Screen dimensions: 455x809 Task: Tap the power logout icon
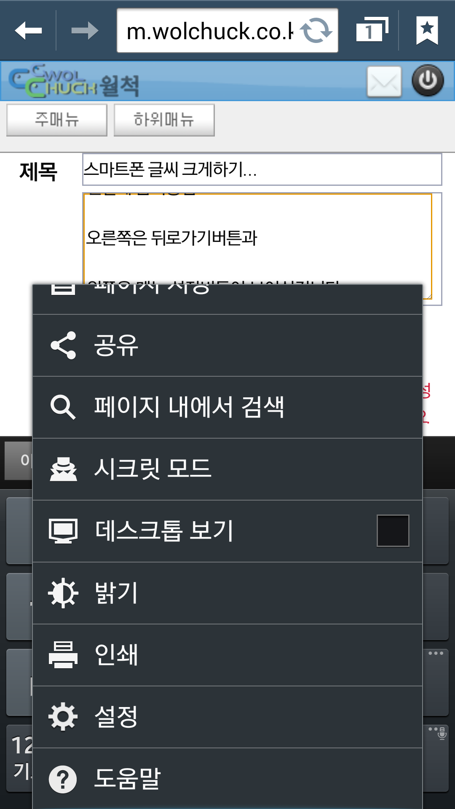428,80
